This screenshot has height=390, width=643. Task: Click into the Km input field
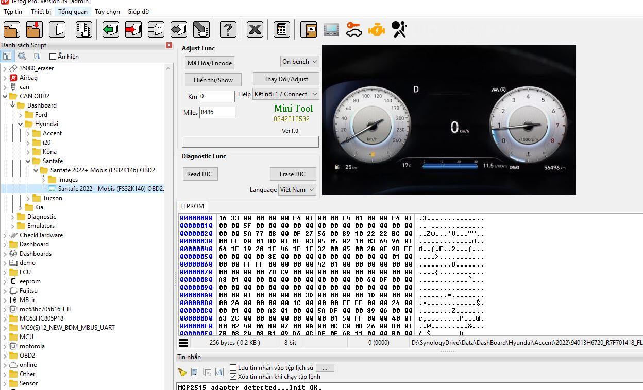[217, 96]
